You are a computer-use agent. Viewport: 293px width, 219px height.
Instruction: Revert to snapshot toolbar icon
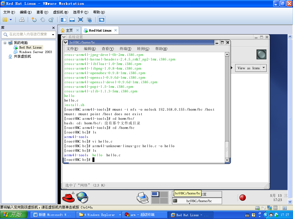(43, 20)
